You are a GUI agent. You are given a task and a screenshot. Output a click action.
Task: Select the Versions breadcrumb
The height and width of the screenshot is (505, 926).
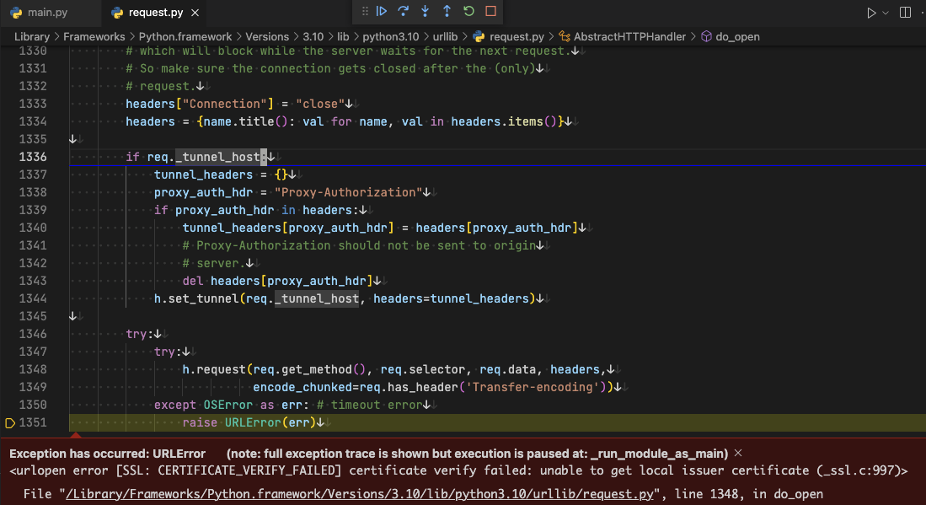point(267,36)
